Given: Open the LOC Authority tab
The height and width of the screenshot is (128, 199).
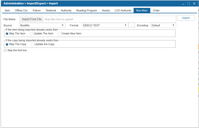Looking at the screenshot, I should 123,11.
